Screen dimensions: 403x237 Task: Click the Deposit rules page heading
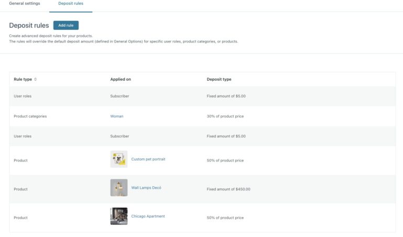[29, 25]
